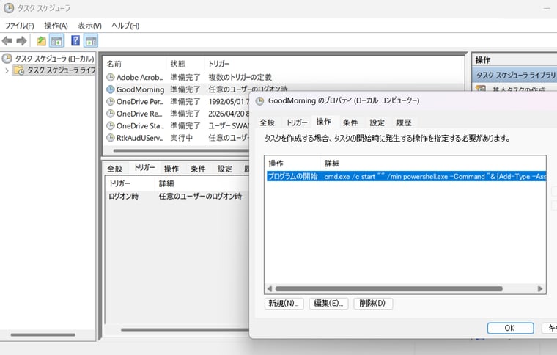The image size is (557, 355).
Task: Click the 操作 column header in properties dialog
Action: (x=276, y=164)
